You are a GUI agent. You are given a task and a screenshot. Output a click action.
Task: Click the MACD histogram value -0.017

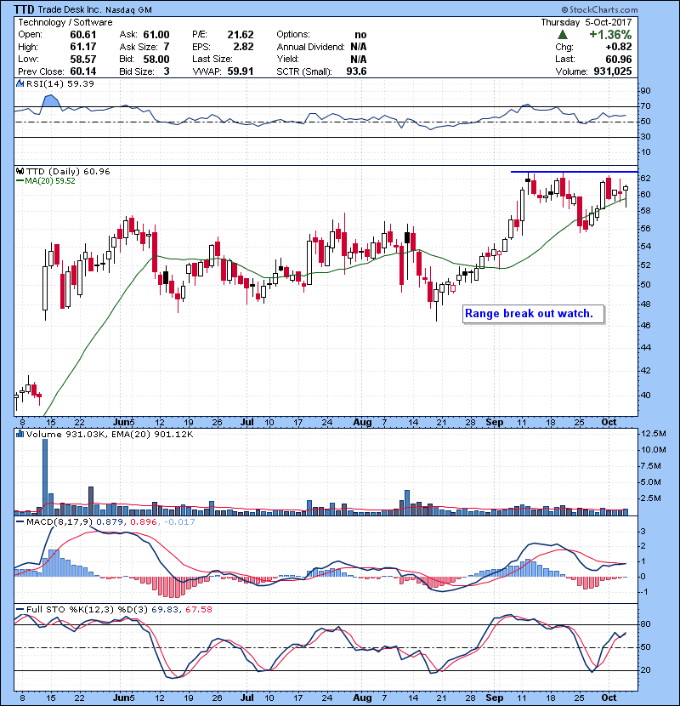click(179, 522)
